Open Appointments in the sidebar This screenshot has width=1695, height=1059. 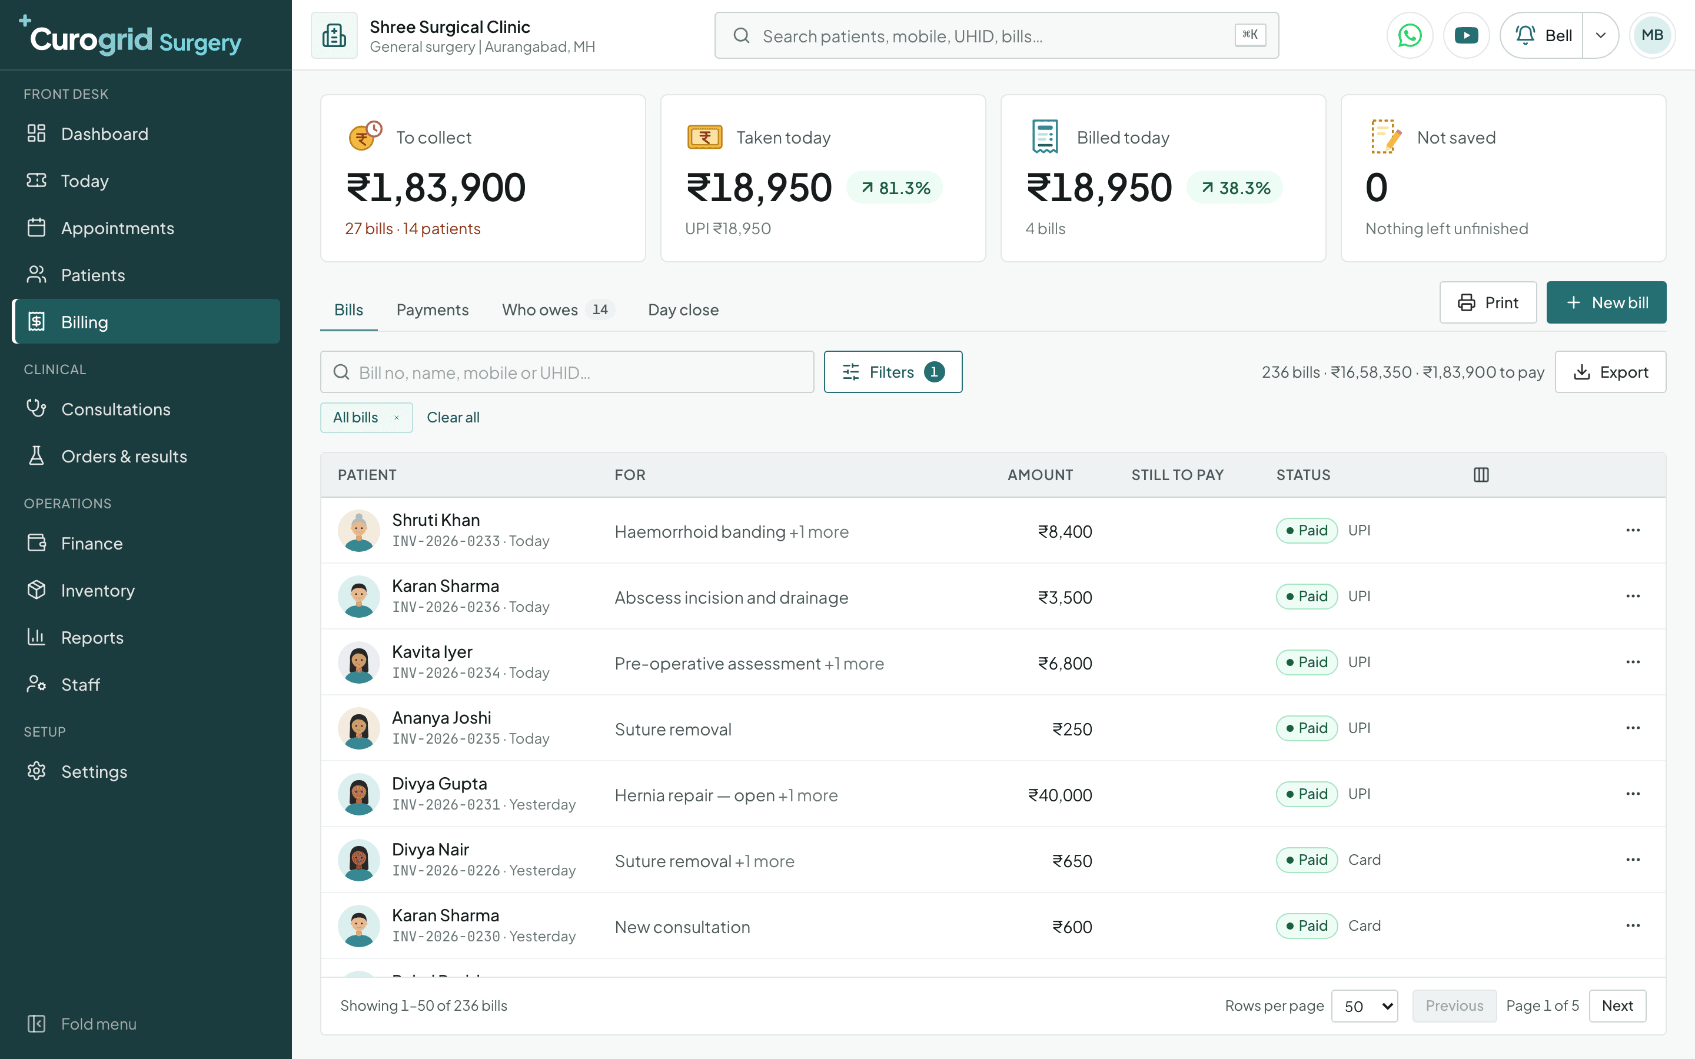coord(146,228)
